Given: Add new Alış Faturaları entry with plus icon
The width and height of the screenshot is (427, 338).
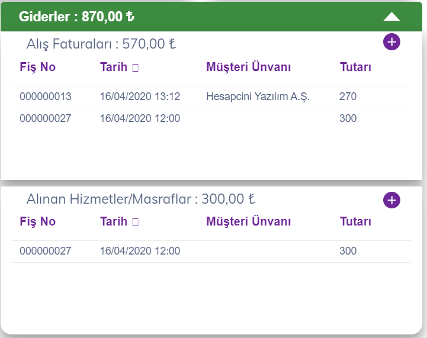Looking at the screenshot, I should click(391, 42).
